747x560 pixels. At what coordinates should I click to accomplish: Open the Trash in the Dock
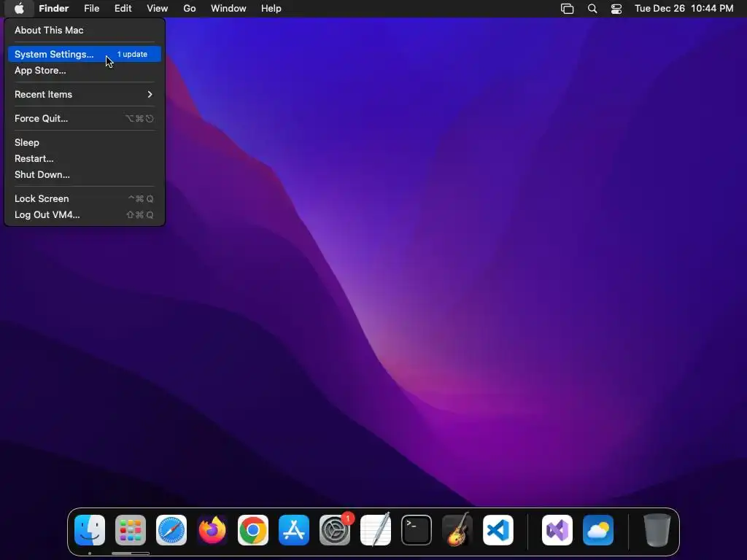[657, 530]
